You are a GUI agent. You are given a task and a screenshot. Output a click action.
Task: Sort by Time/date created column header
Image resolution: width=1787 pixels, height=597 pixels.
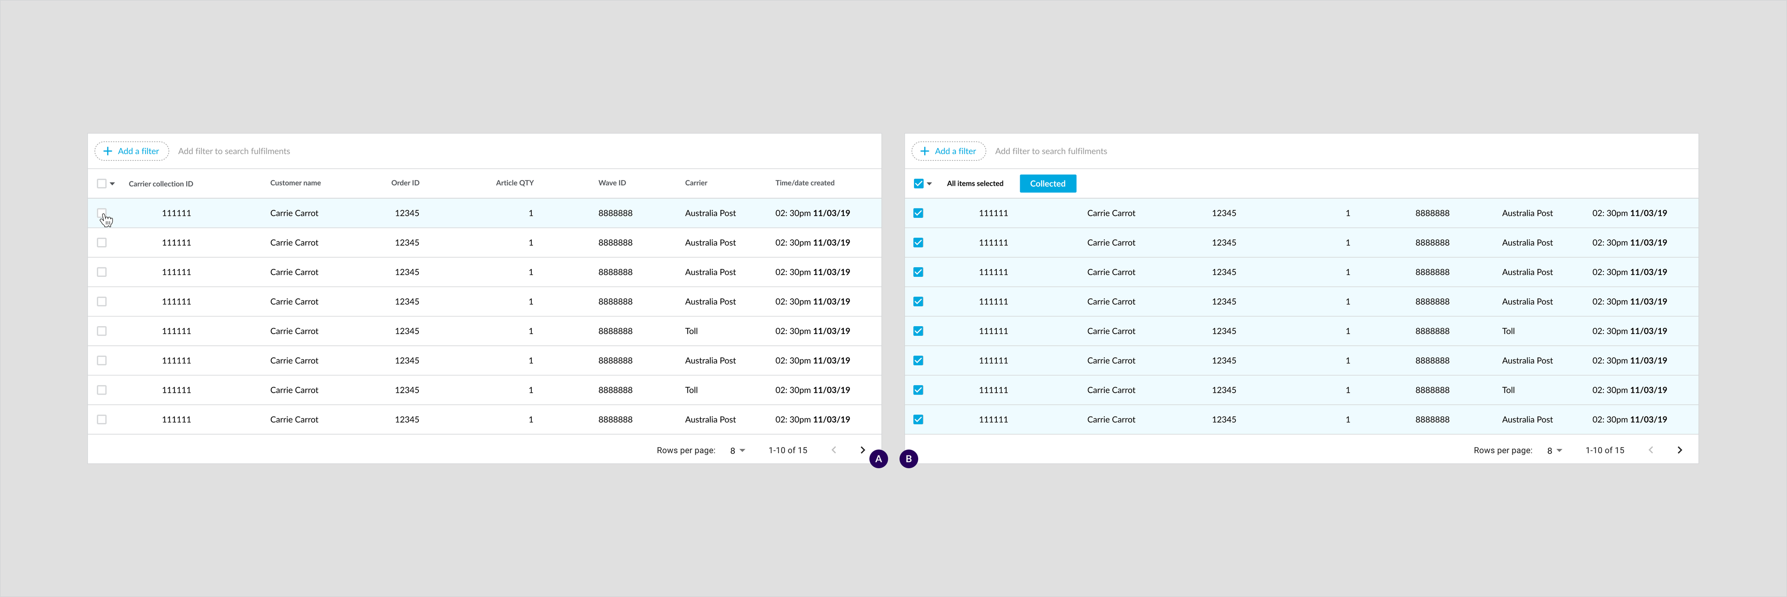(x=805, y=183)
